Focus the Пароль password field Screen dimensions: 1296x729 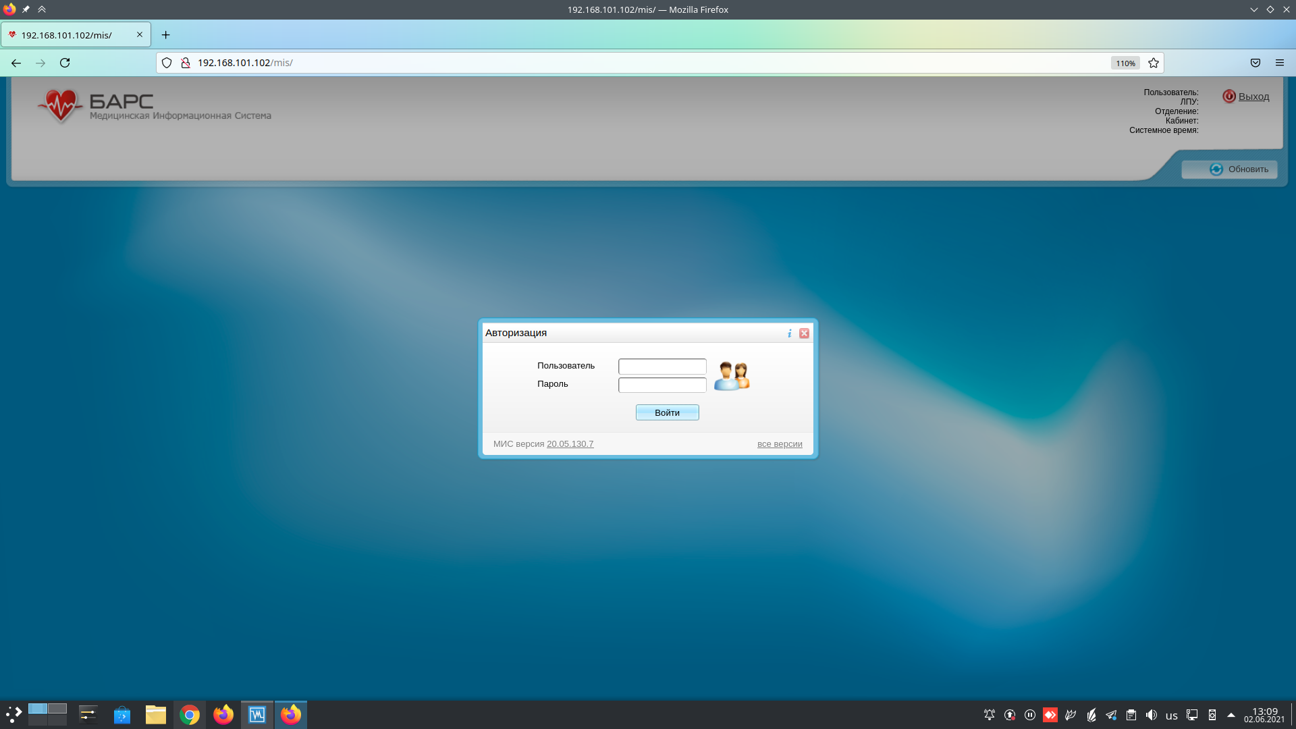[662, 385]
